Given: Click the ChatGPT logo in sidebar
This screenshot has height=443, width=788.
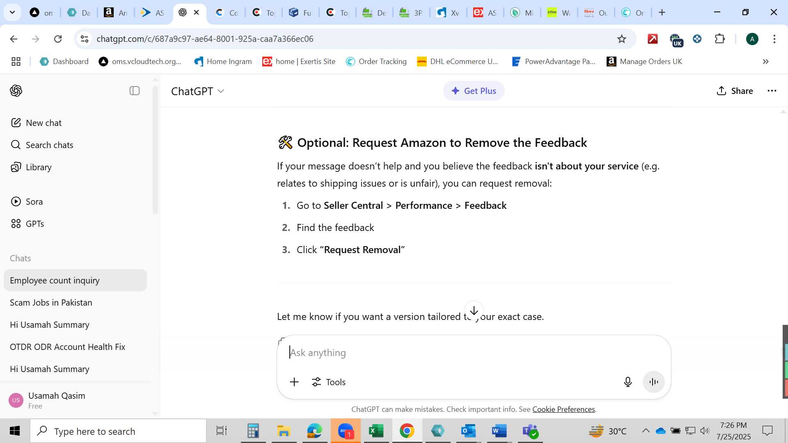Looking at the screenshot, I should 16,91.
